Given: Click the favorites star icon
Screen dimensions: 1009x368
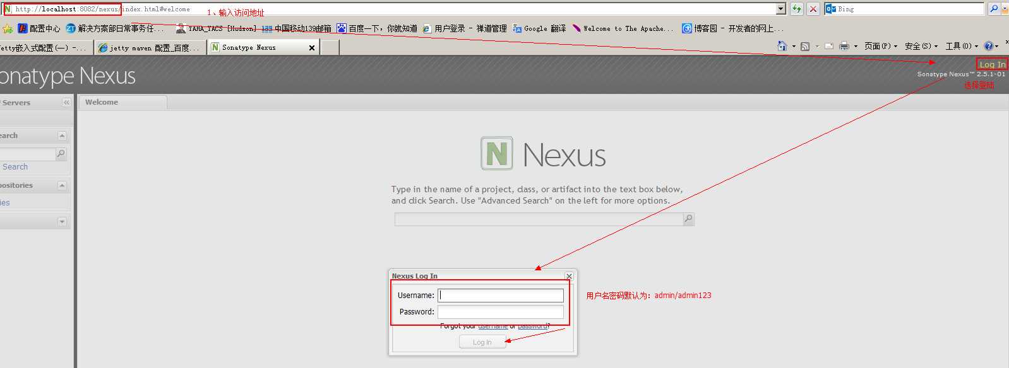Looking at the screenshot, I should coord(8,28).
